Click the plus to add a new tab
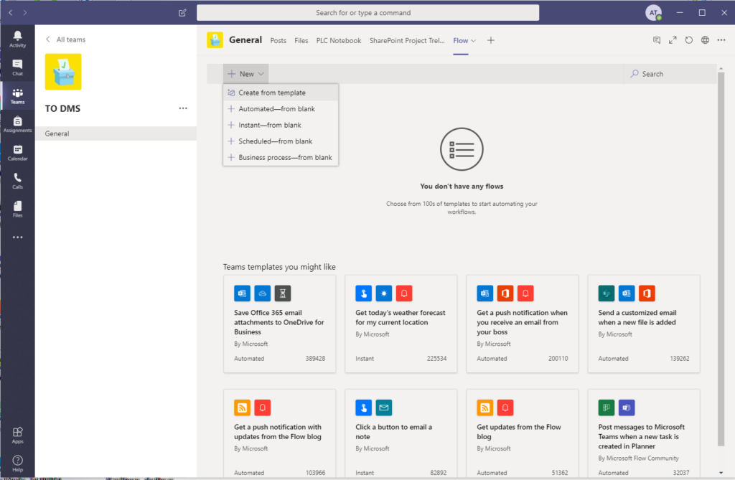 [x=490, y=40]
